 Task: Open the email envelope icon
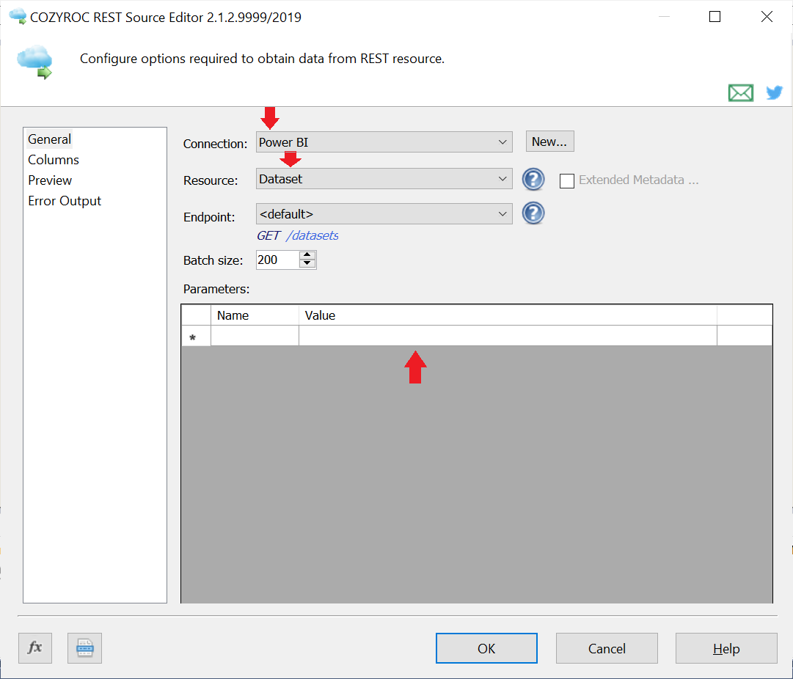[740, 93]
